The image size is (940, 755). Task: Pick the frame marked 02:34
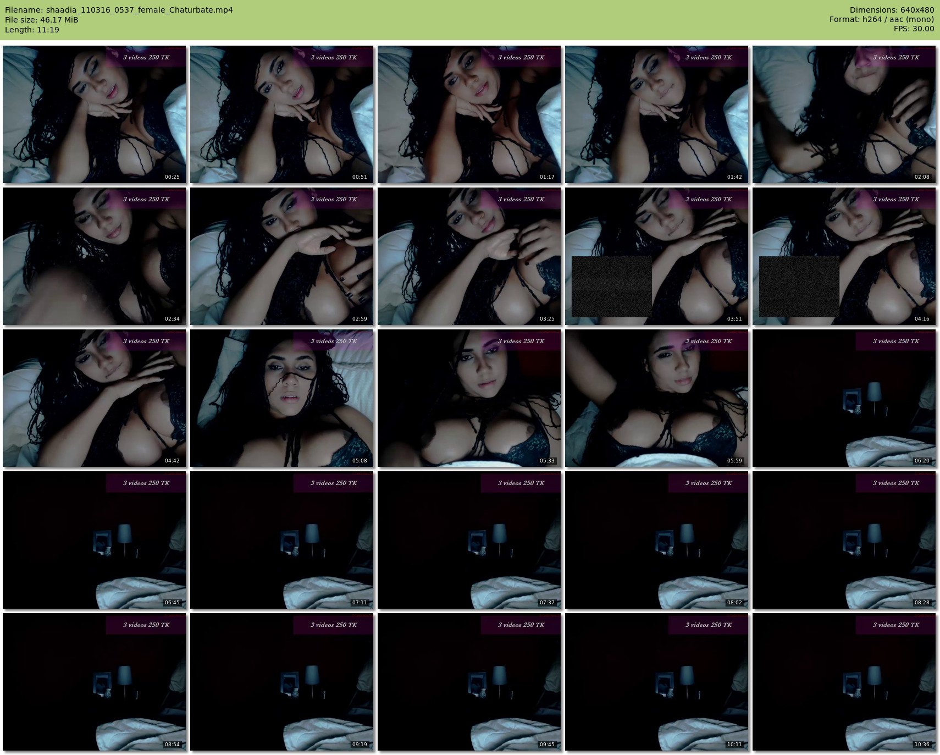point(95,256)
